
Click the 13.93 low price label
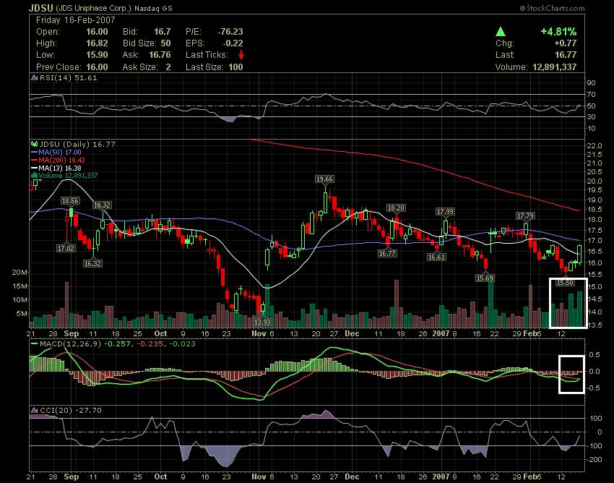pos(262,322)
